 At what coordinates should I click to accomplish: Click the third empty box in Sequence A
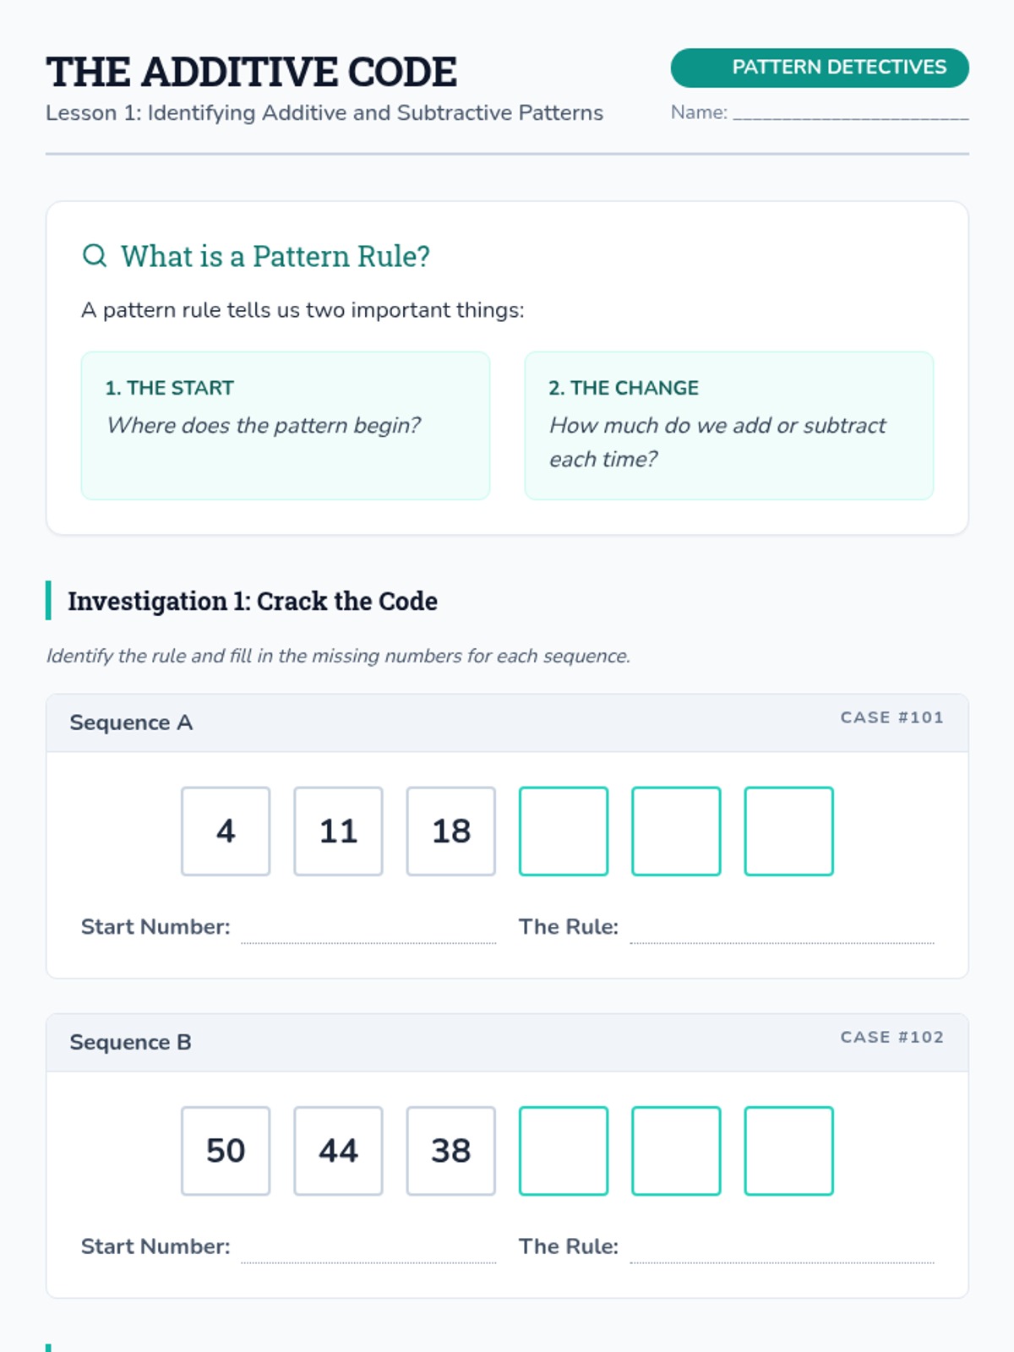(788, 831)
